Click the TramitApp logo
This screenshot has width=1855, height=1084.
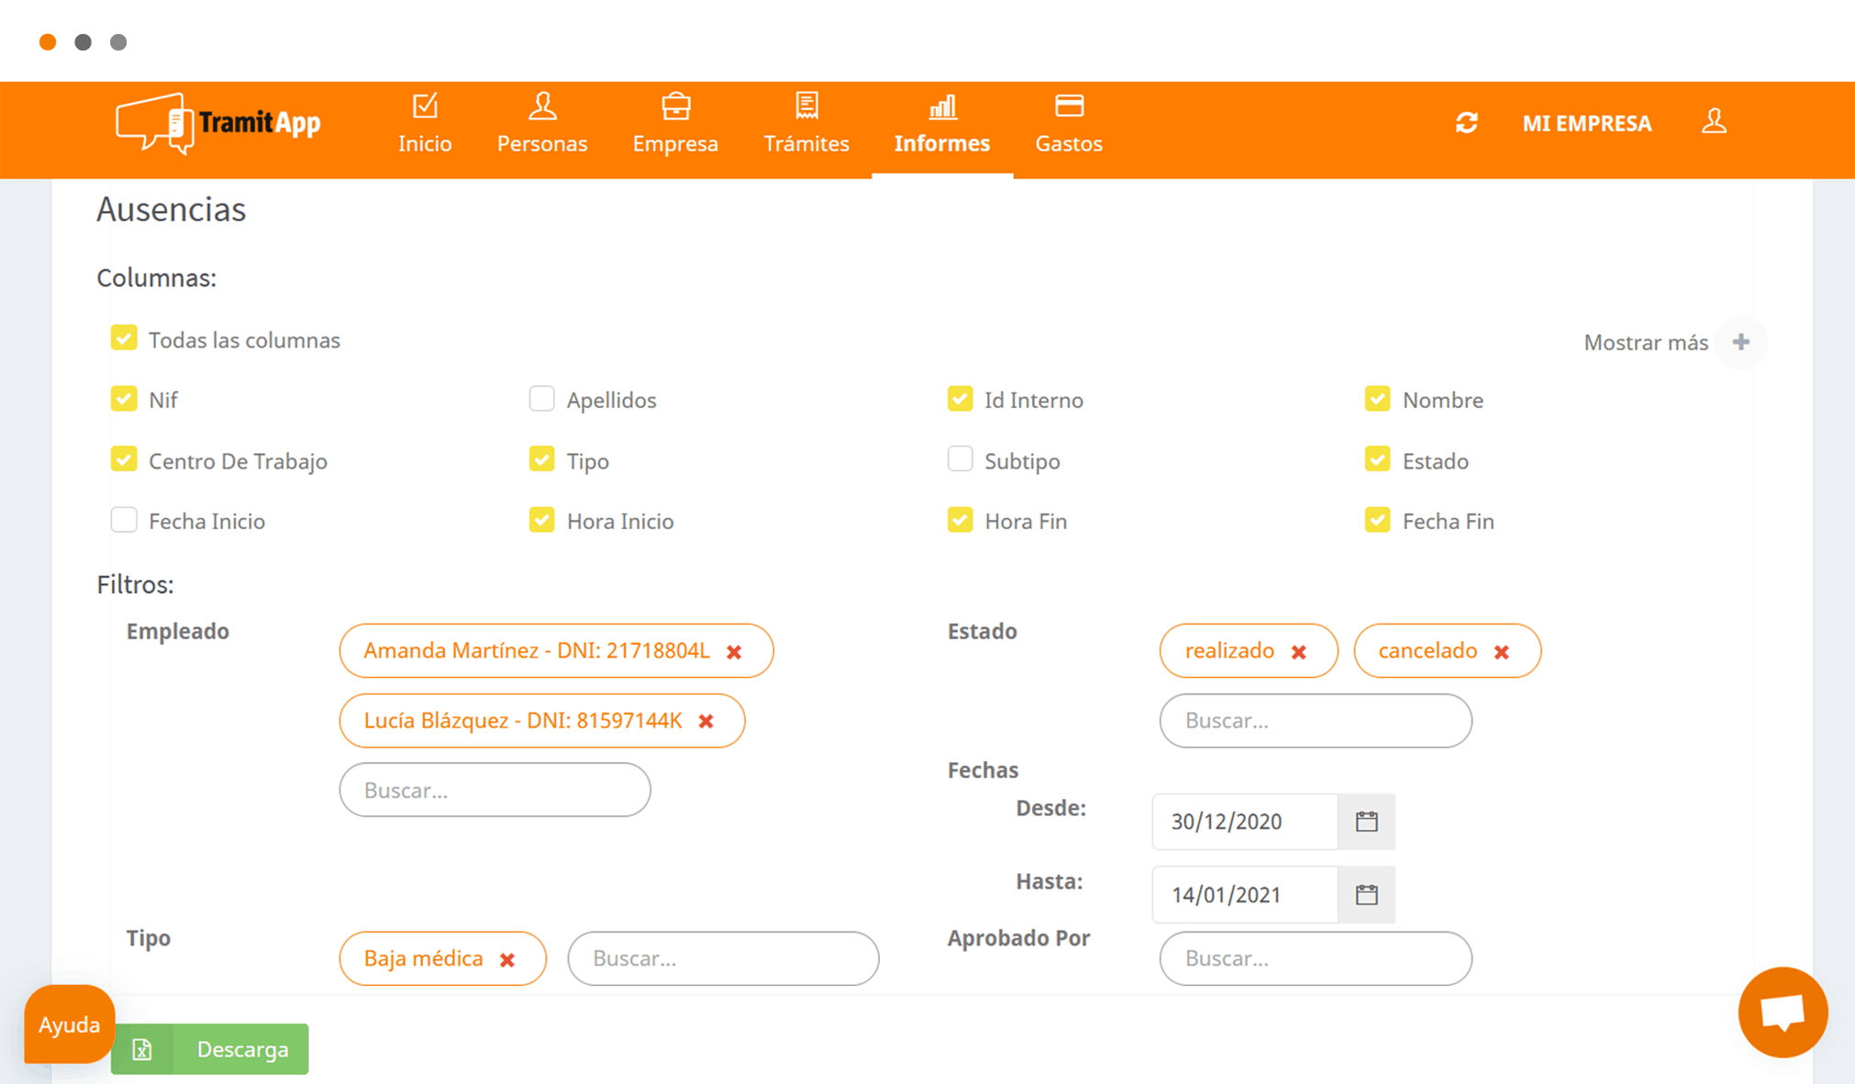tap(218, 123)
